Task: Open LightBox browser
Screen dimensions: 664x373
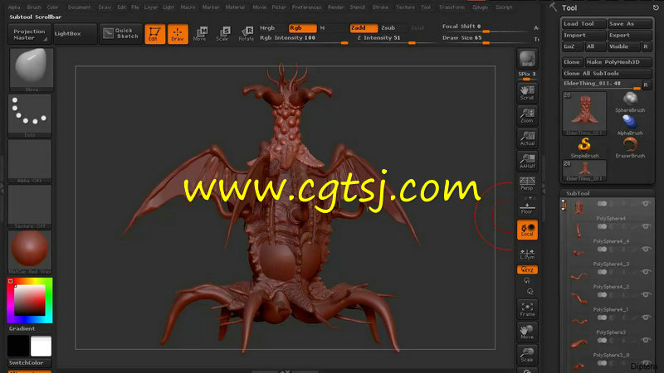Action: point(75,34)
